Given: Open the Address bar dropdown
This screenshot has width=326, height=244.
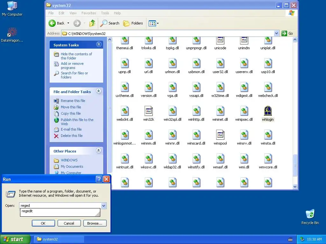Looking at the screenshot, I should coord(276,33).
